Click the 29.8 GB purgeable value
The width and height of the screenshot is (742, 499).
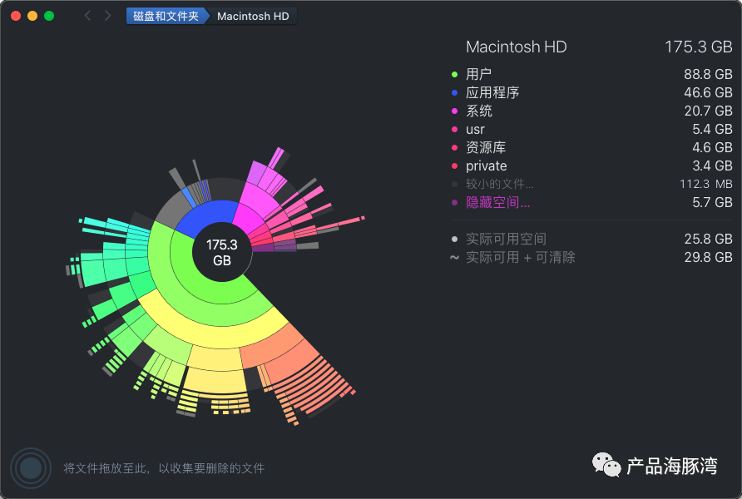pos(709,257)
